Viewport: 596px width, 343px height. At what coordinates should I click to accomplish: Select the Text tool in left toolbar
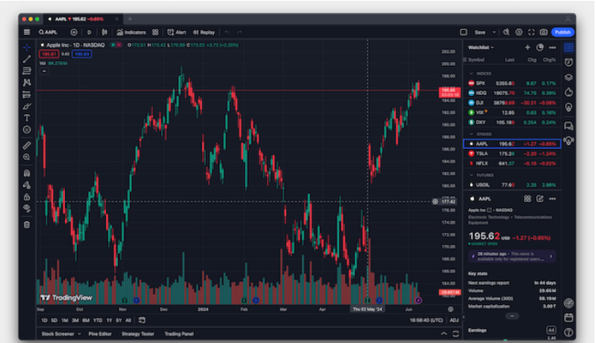click(27, 117)
